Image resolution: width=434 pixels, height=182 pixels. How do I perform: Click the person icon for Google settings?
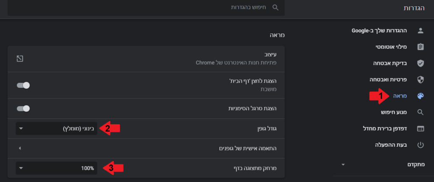(420, 31)
